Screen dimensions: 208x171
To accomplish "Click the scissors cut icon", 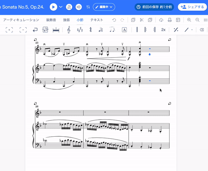I will point(142,20).
